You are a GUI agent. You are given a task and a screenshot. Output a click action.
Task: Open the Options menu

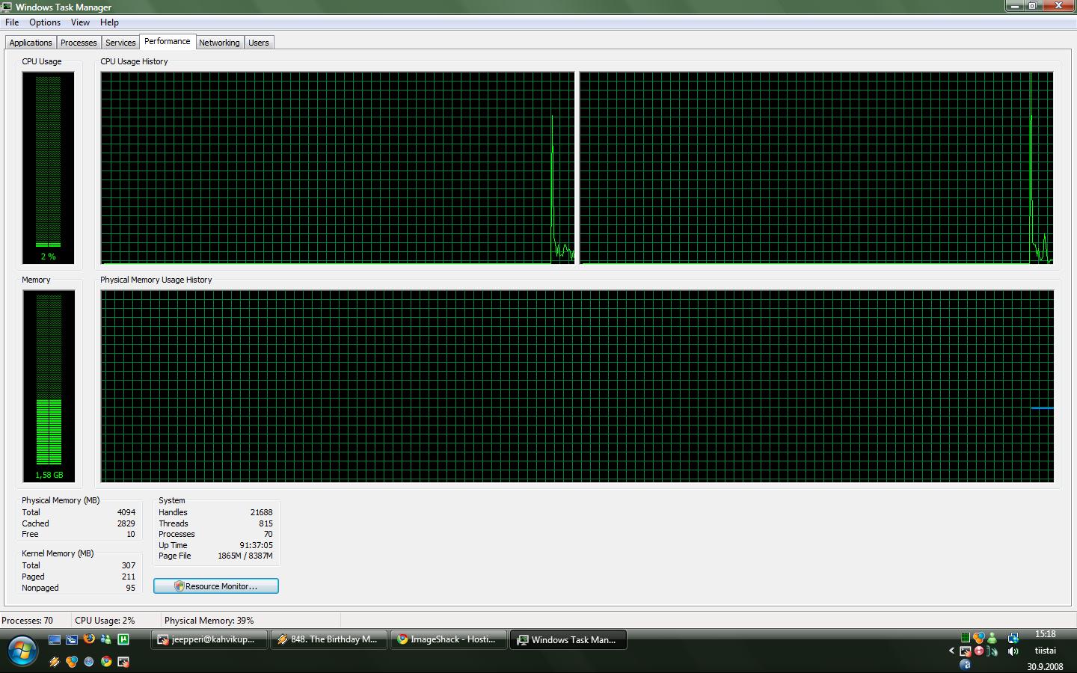click(x=45, y=22)
